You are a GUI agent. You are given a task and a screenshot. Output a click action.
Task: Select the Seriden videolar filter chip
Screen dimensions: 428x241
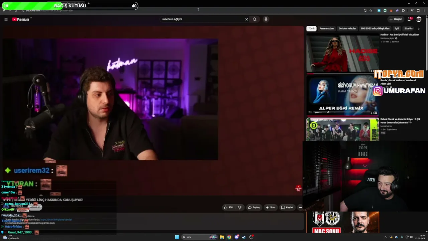347,29
